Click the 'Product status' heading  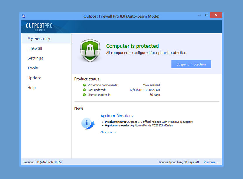pos(87,79)
